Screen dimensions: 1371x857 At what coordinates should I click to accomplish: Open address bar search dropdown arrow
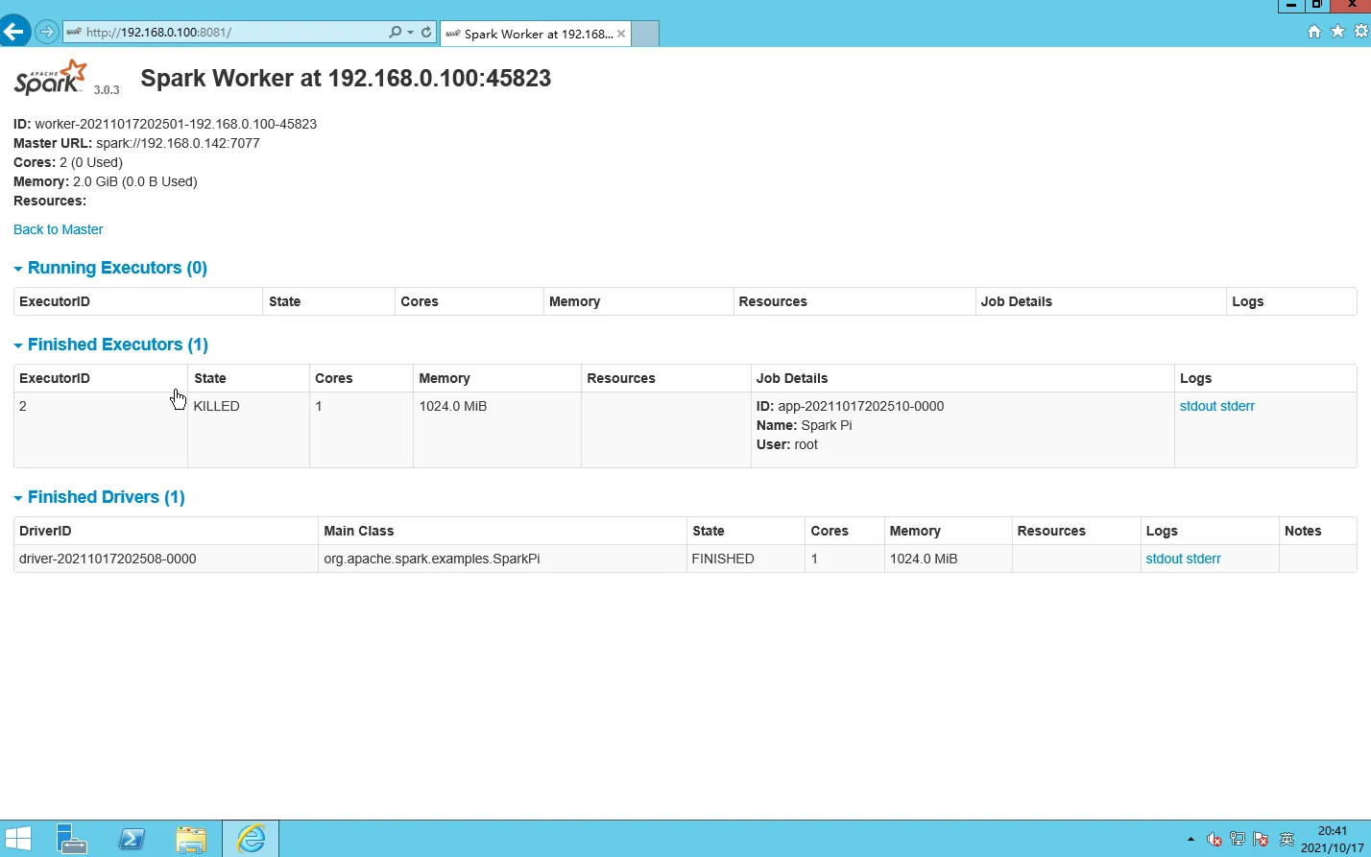click(410, 33)
